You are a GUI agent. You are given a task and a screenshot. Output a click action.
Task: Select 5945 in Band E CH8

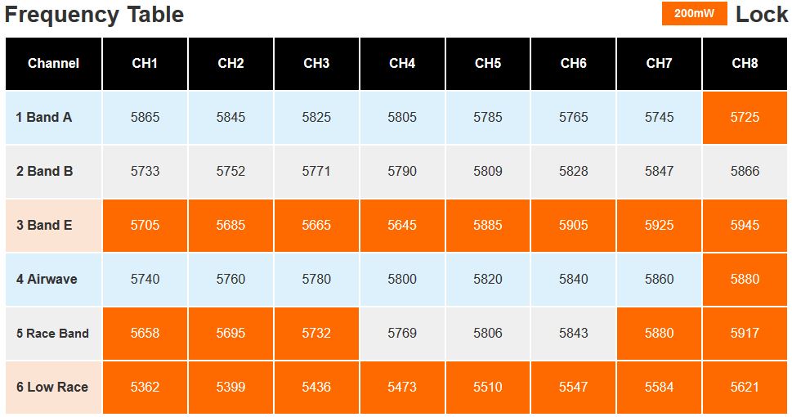(745, 226)
